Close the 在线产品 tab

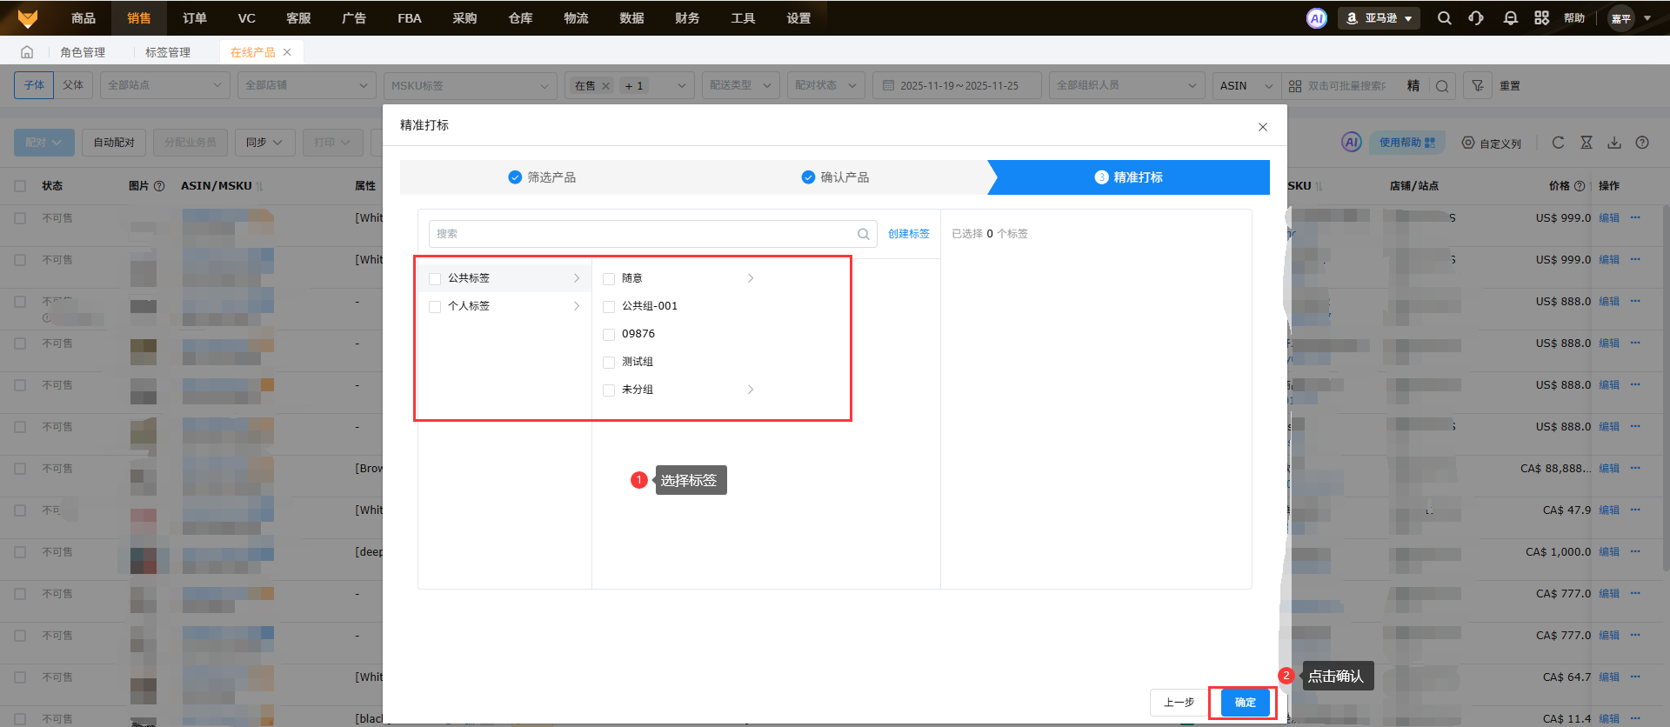click(287, 52)
